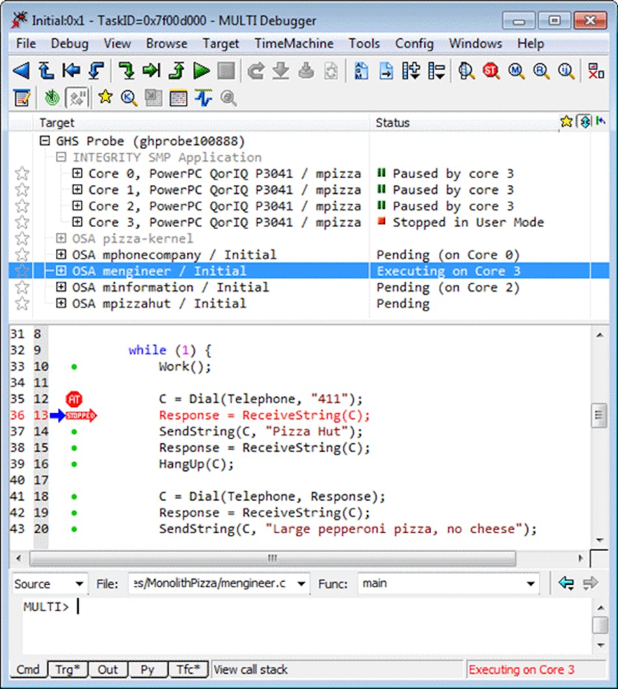Image resolution: width=618 pixels, height=689 pixels.
Task: Select the Halt execution square icon
Action: coord(226,70)
